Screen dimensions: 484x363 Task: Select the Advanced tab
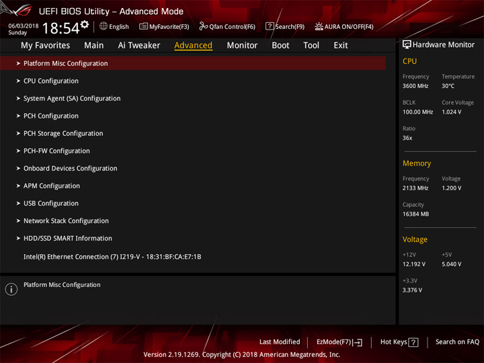point(193,46)
